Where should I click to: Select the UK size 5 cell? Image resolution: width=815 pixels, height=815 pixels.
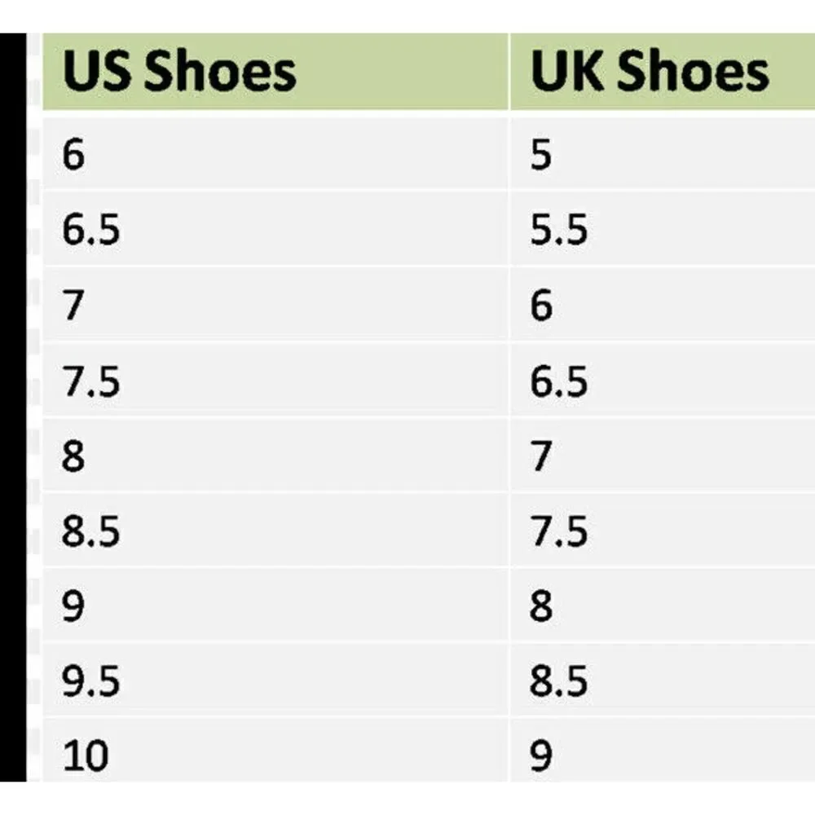point(663,154)
